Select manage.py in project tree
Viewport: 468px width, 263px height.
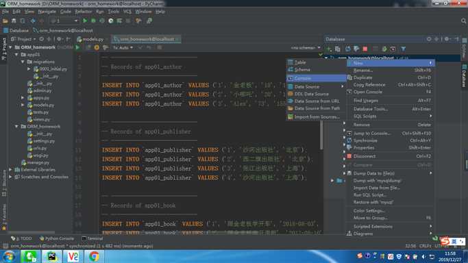click(35, 162)
